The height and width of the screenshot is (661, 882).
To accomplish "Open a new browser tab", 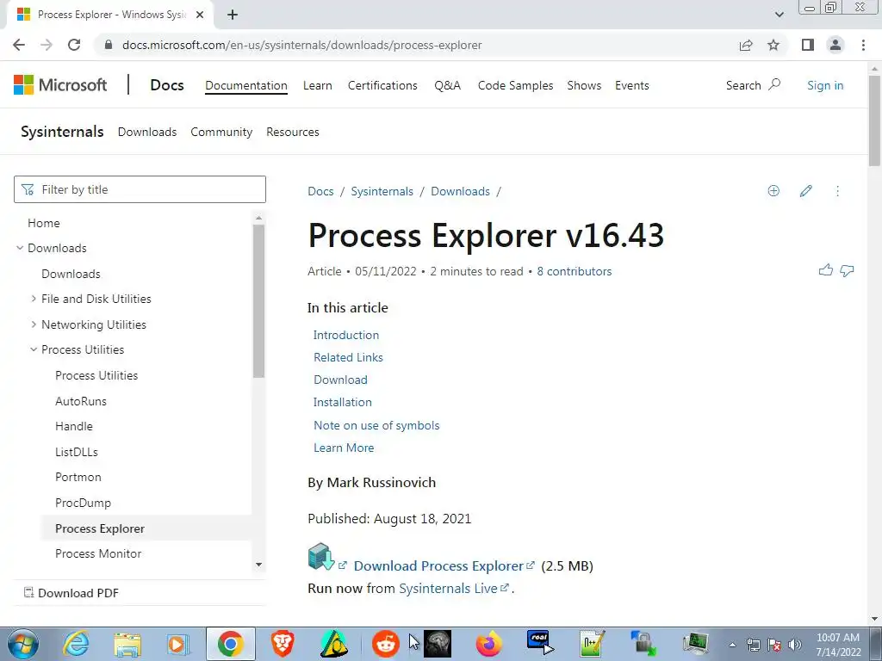I will tap(233, 15).
